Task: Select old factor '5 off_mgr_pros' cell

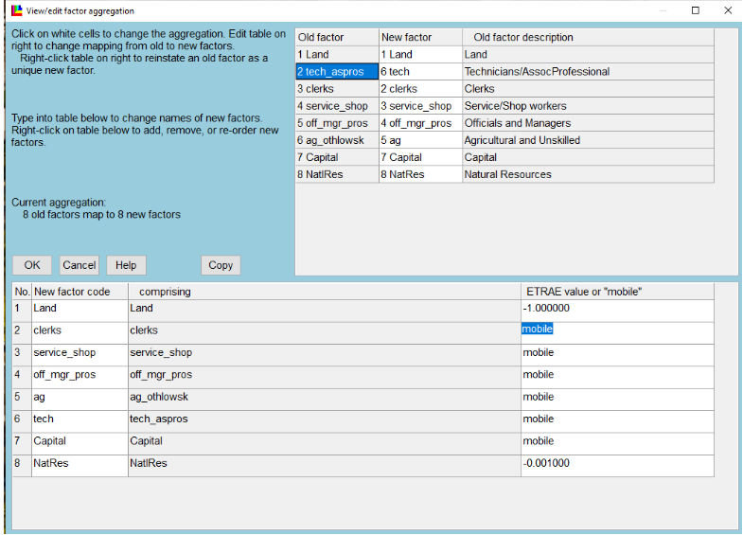Action: [337, 123]
